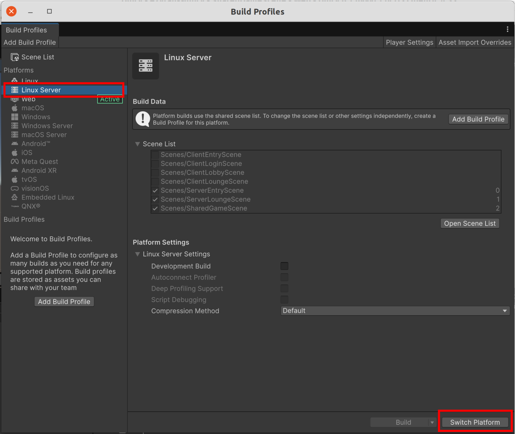
Task: Open the Build button dropdown arrow
Action: (x=432, y=422)
